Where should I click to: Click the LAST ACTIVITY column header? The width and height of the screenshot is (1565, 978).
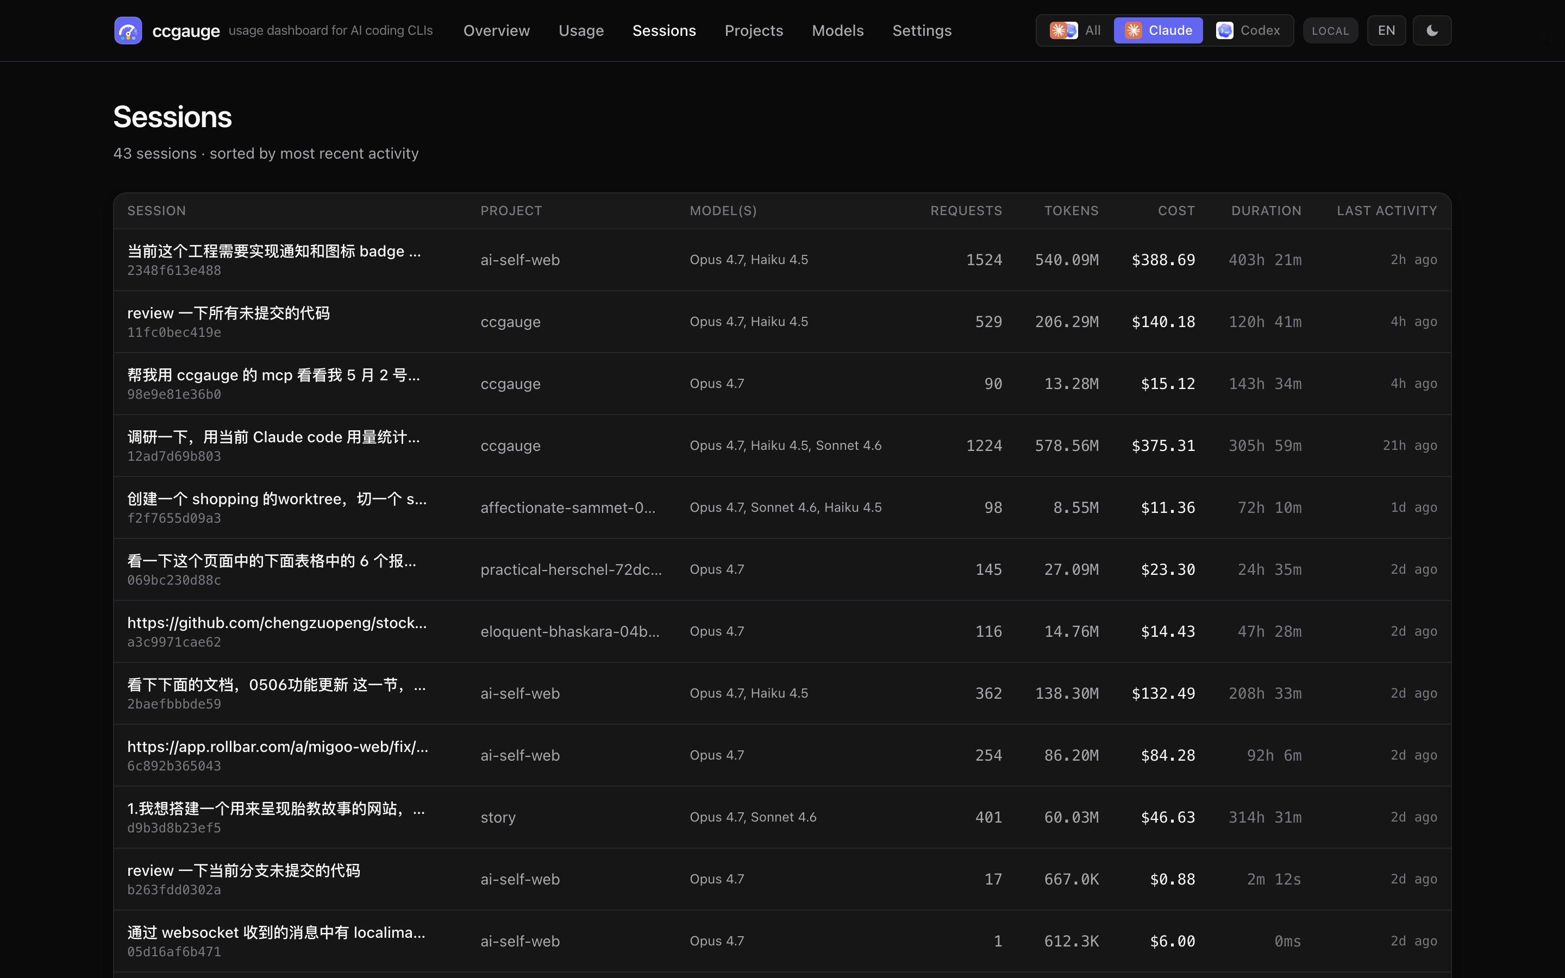[1387, 211]
